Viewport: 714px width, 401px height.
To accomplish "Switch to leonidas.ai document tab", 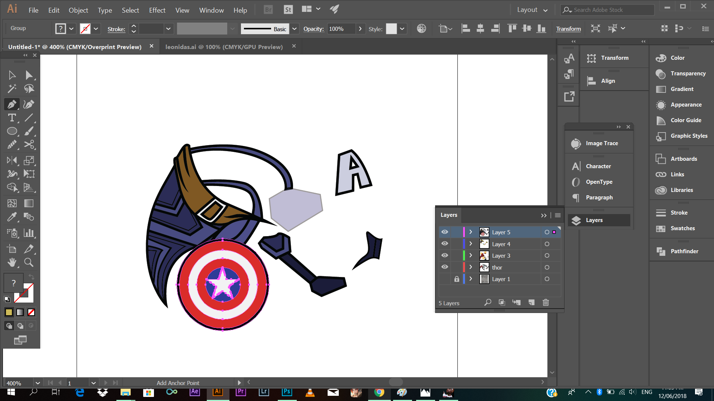I will tap(224, 47).
